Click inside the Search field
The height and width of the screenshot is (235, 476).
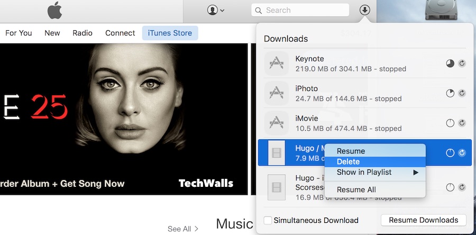tap(300, 10)
